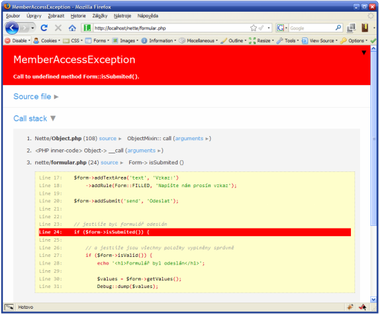Go back with the blue Back arrow
The height and width of the screenshot is (315, 380).
(x=12, y=28)
